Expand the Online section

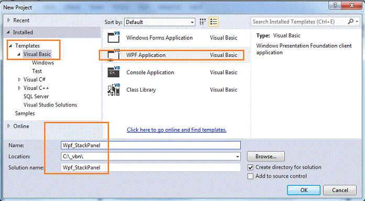click(x=9, y=126)
